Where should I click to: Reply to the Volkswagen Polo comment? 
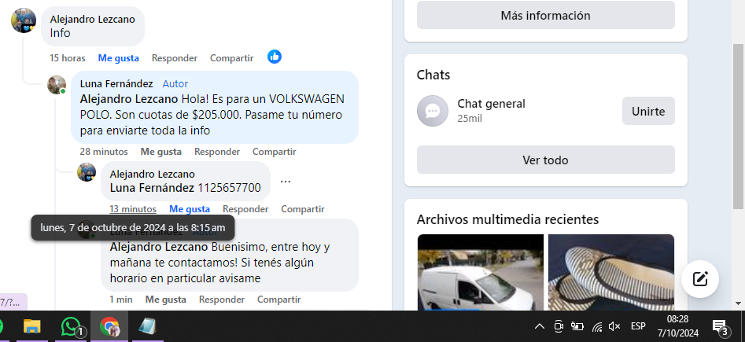pos(217,152)
